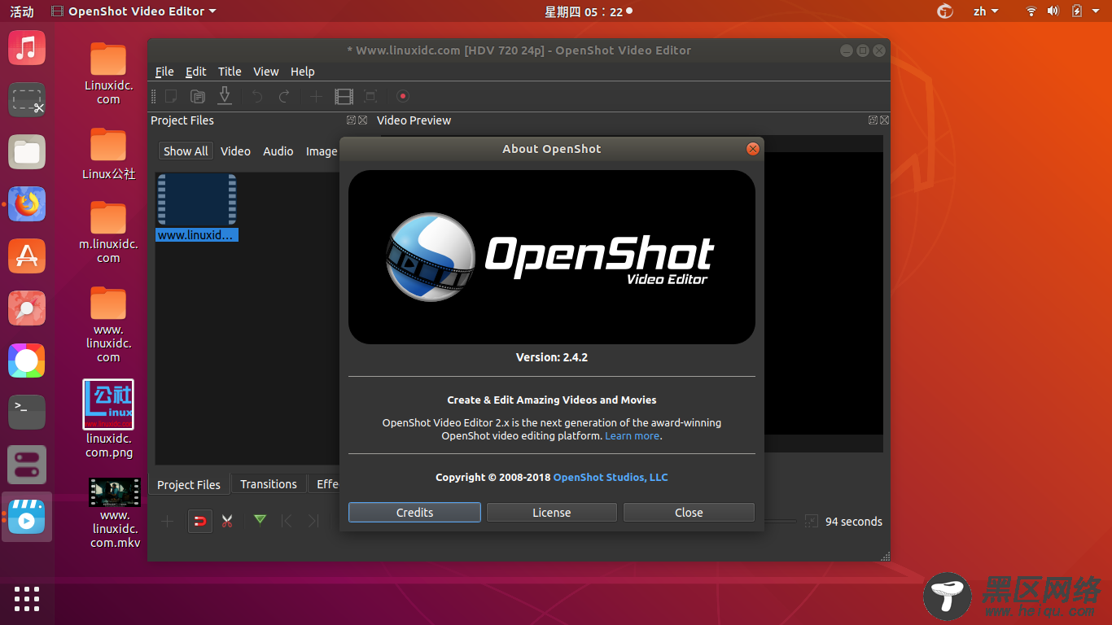This screenshot has width=1112, height=625.
Task: Click the Open Project toolbar icon
Action: pos(198,97)
